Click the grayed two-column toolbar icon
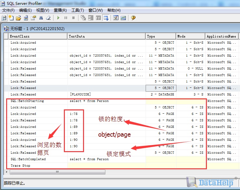The image size is (240, 190). 98,18
